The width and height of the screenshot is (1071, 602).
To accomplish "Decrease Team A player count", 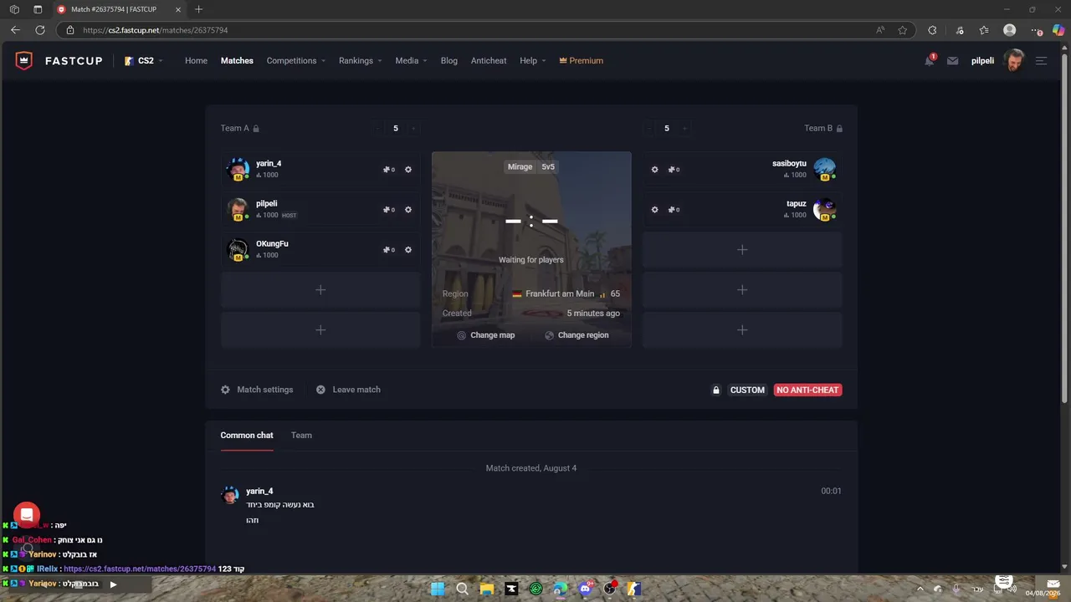I will pyautogui.click(x=378, y=129).
